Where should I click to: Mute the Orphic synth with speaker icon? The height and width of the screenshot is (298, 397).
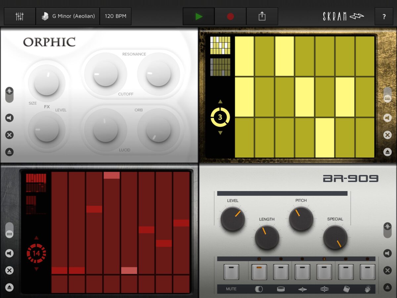coord(10,118)
